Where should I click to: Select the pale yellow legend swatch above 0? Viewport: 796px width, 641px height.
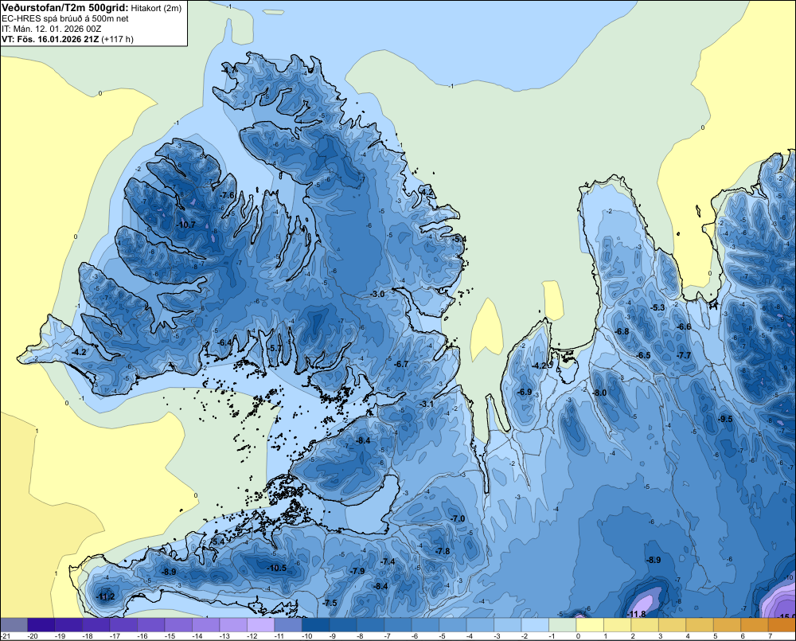pos(589,624)
